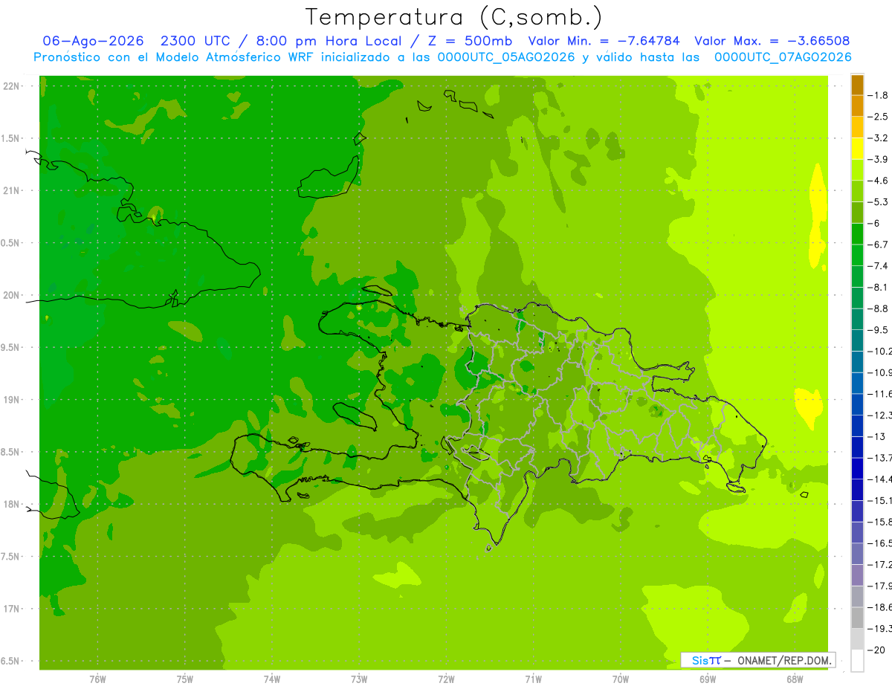Click the '76W' longitude axis label
This screenshot has height=689, width=892.
[x=97, y=679]
